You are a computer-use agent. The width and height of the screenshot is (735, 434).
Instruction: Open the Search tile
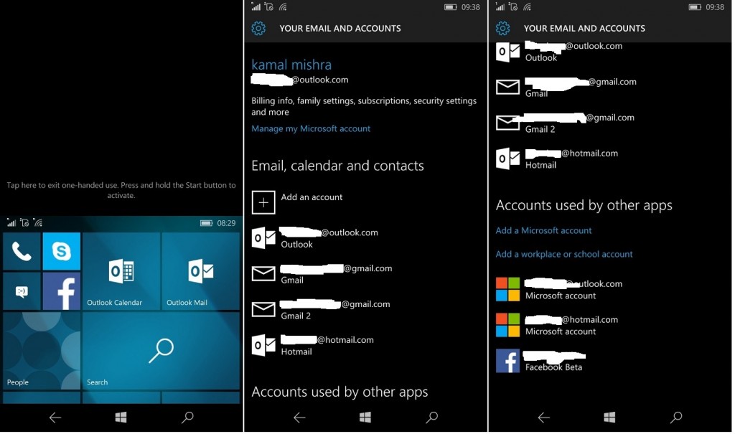161,351
